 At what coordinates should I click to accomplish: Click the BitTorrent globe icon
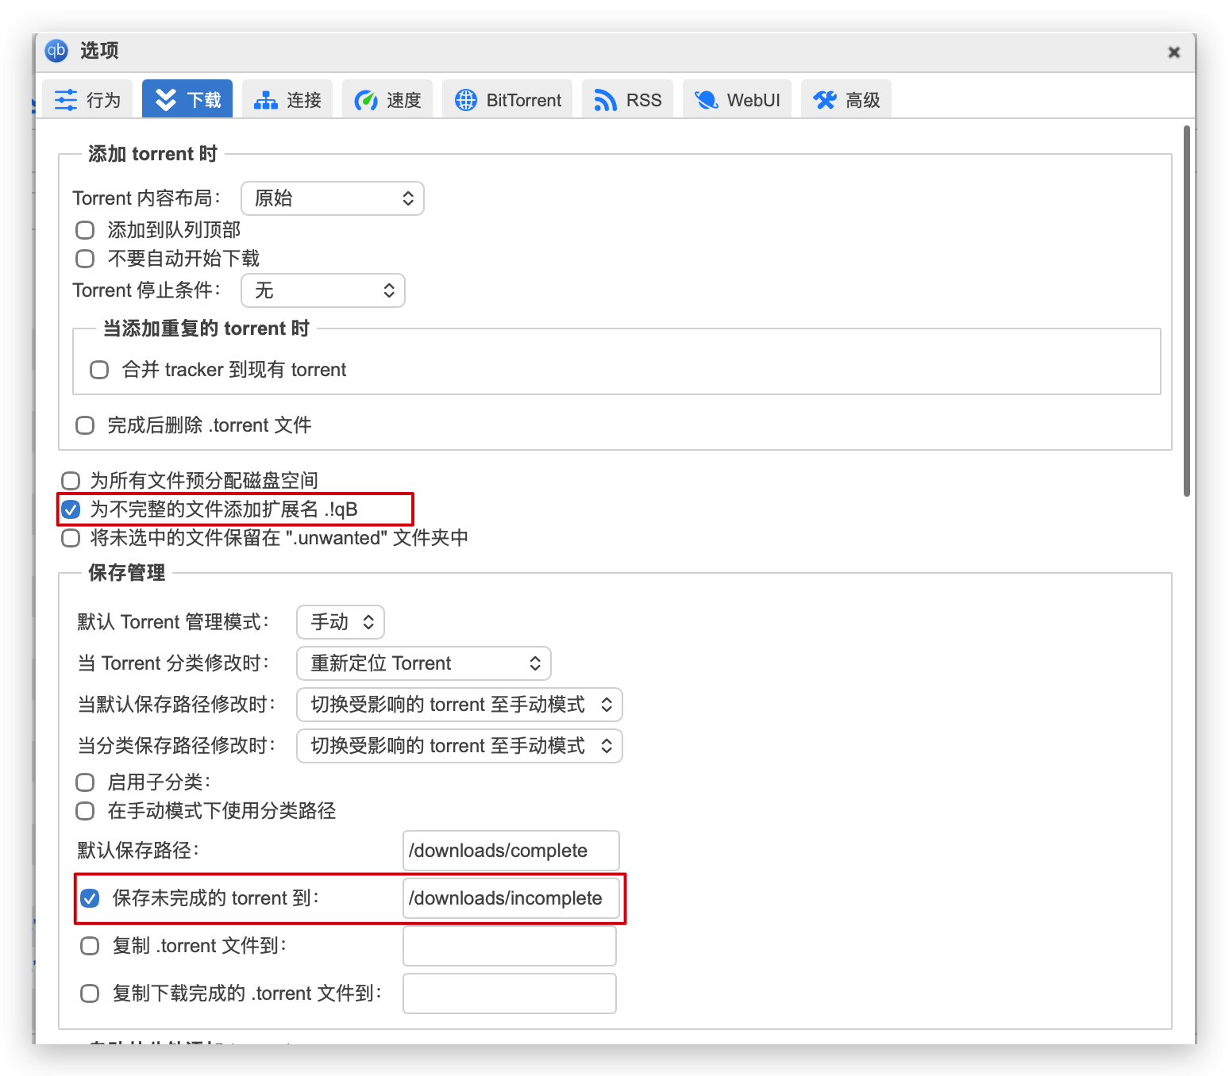467,98
